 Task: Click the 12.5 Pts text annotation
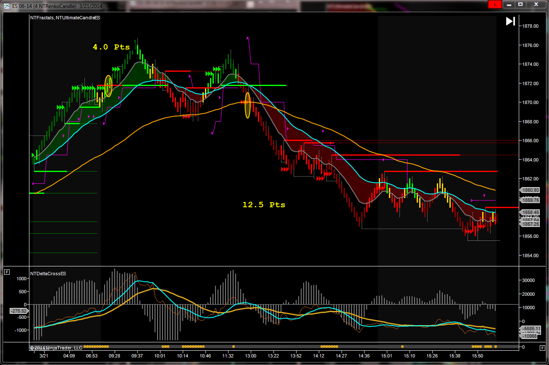(x=263, y=205)
